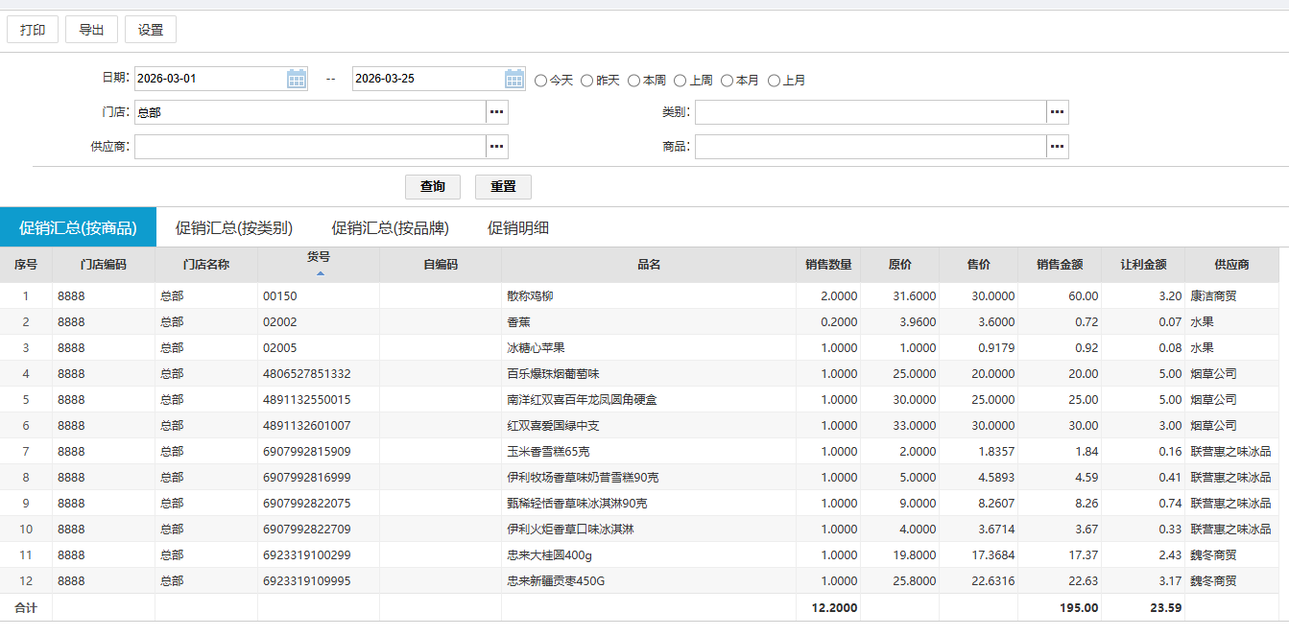Click the 供应商 field ellipsis browse button

[x=496, y=147]
